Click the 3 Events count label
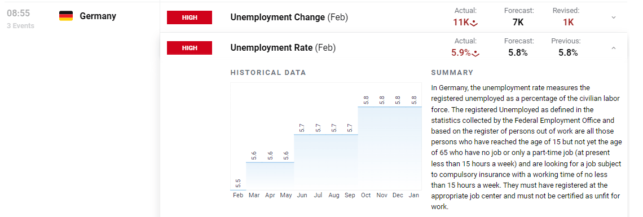This screenshot has width=643, height=217. click(20, 26)
